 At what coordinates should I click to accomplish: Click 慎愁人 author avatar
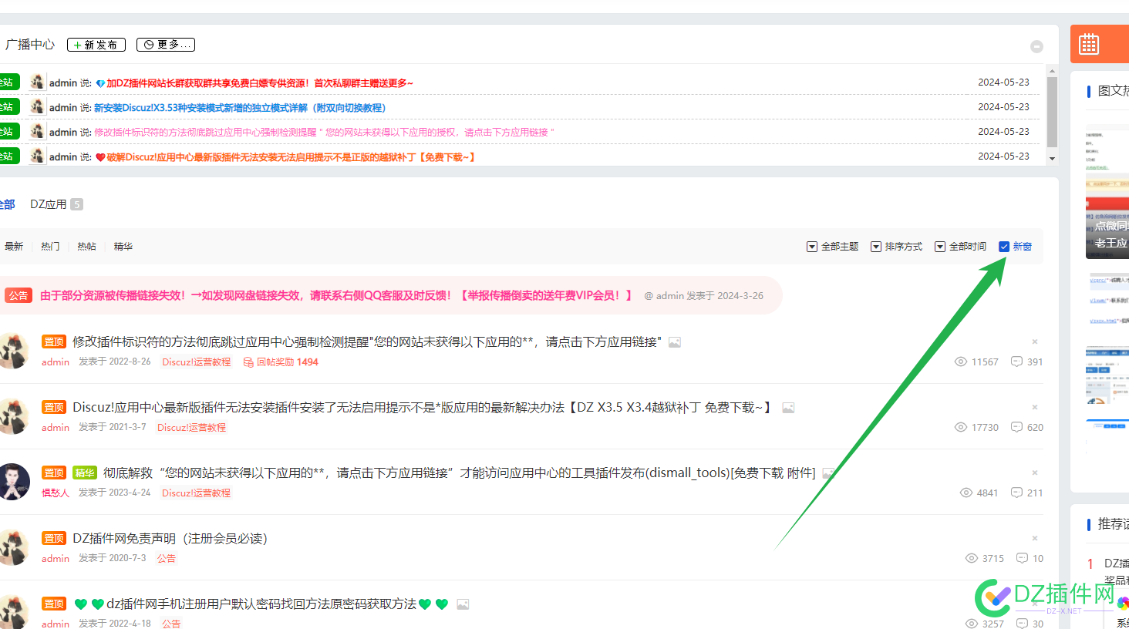pos(13,483)
